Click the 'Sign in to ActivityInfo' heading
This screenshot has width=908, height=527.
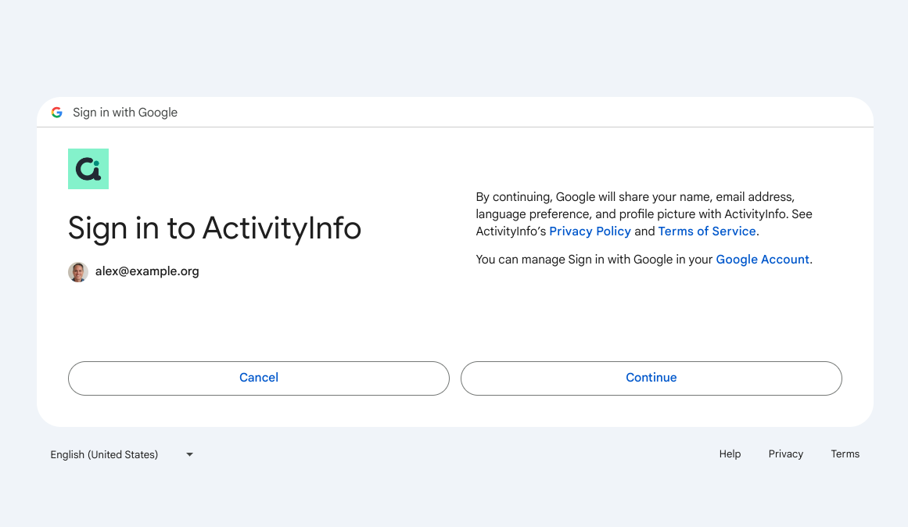[x=214, y=228]
